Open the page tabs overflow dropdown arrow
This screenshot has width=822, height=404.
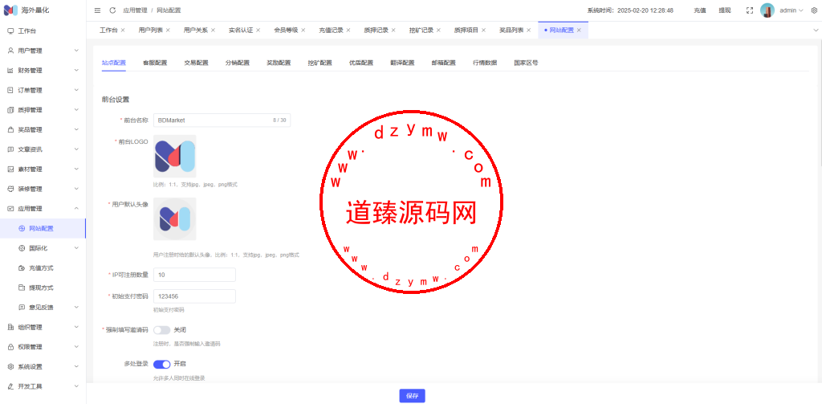pyautogui.click(x=816, y=31)
